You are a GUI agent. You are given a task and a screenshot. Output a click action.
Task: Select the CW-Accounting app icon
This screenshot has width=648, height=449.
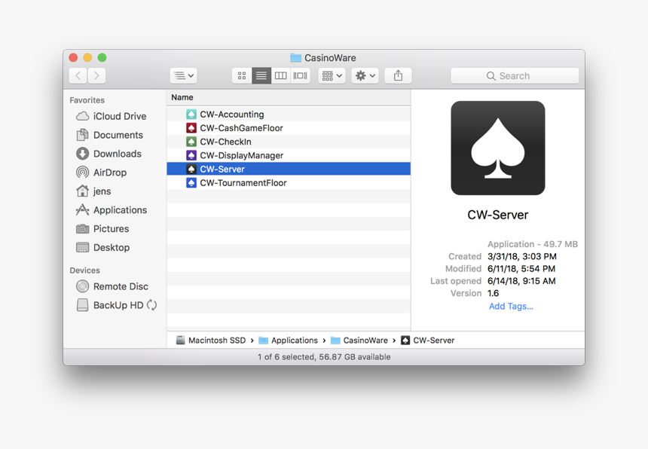191,115
